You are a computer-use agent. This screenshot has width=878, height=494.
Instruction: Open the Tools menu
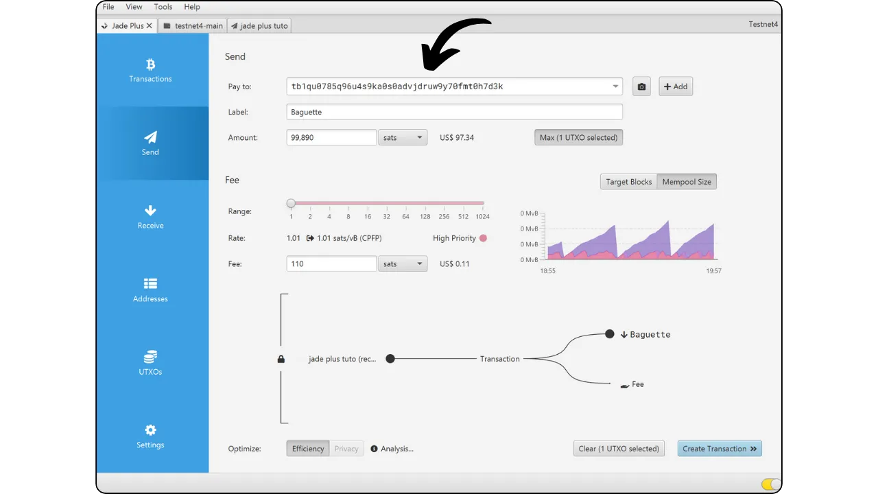[163, 7]
